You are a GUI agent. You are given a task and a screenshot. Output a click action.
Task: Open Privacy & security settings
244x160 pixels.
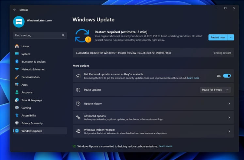[40, 123]
